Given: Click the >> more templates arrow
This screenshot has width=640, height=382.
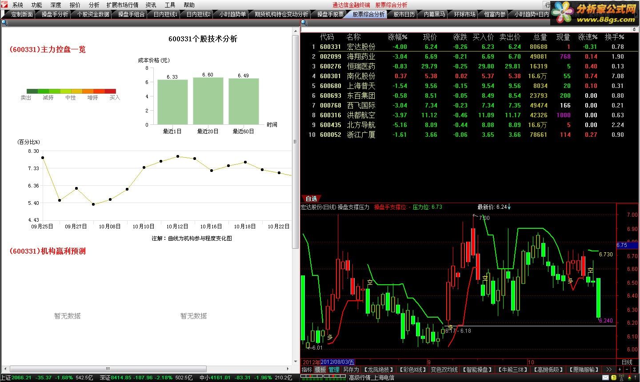Looking at the screenshot, I should (x=608, y=370).
